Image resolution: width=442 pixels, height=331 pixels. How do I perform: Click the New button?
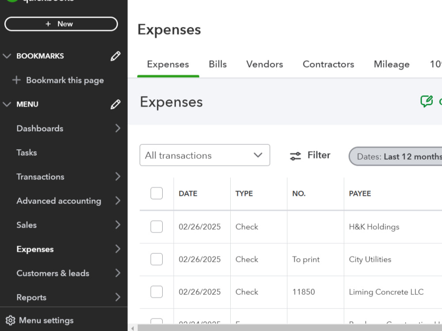point(61,24)
